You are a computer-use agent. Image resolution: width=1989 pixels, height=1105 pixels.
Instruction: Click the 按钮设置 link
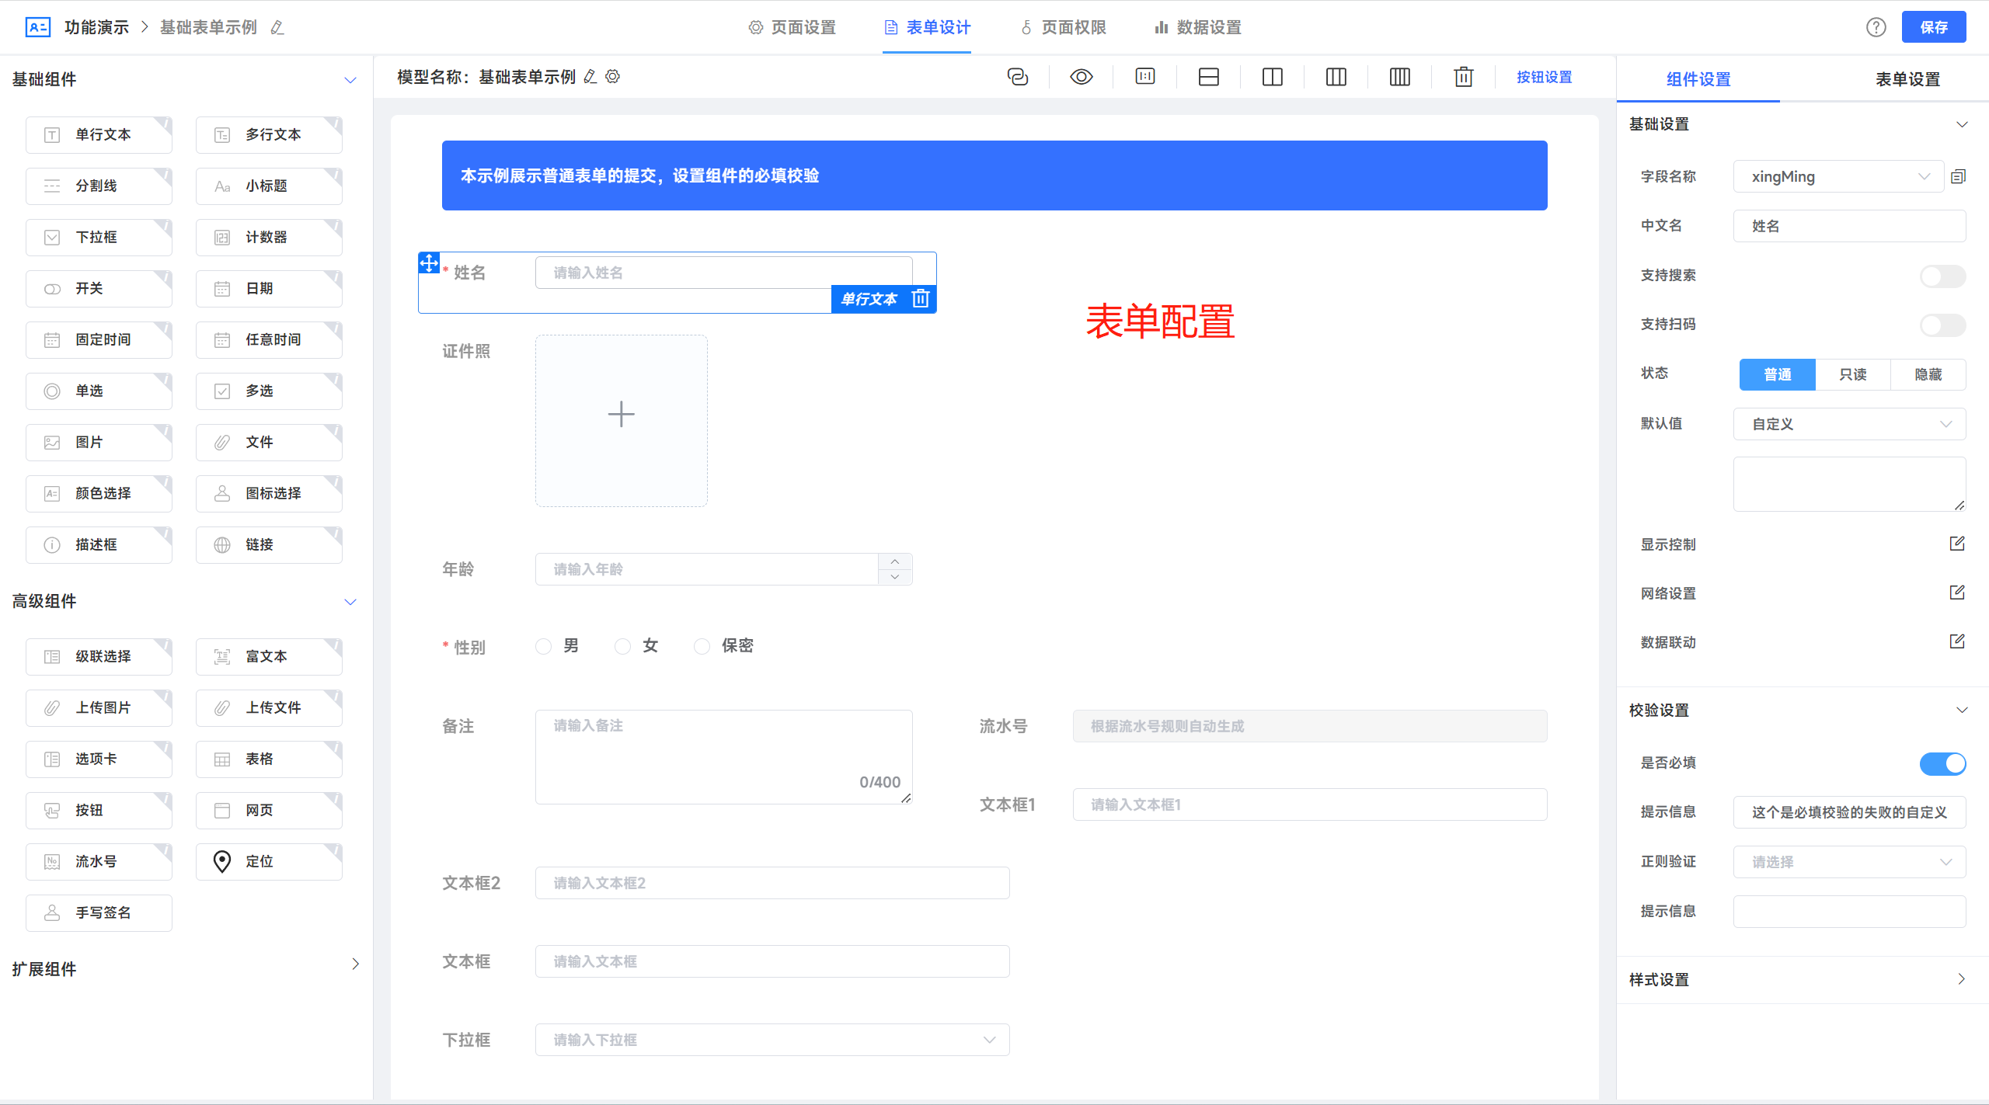tap(1544, 77)
